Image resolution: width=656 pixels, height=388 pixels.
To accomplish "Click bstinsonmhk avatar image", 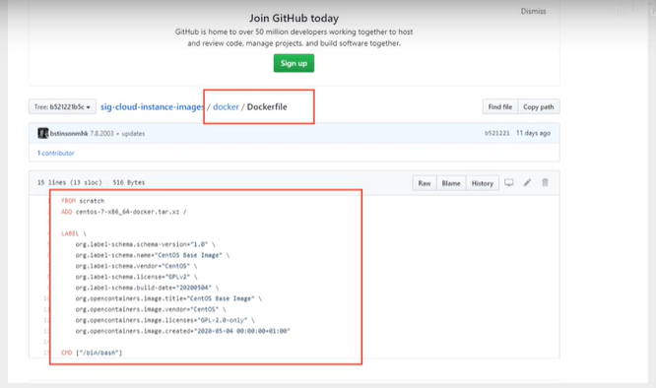I will coord(42,133).
